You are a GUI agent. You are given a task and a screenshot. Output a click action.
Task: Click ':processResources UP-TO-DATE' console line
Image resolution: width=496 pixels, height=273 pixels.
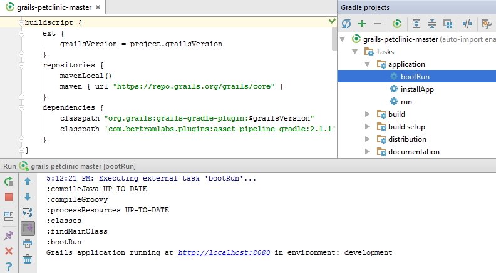108,210
